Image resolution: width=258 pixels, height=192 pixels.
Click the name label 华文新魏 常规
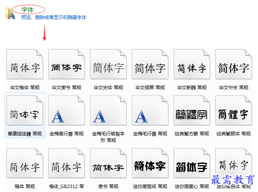tap(192, 87)
